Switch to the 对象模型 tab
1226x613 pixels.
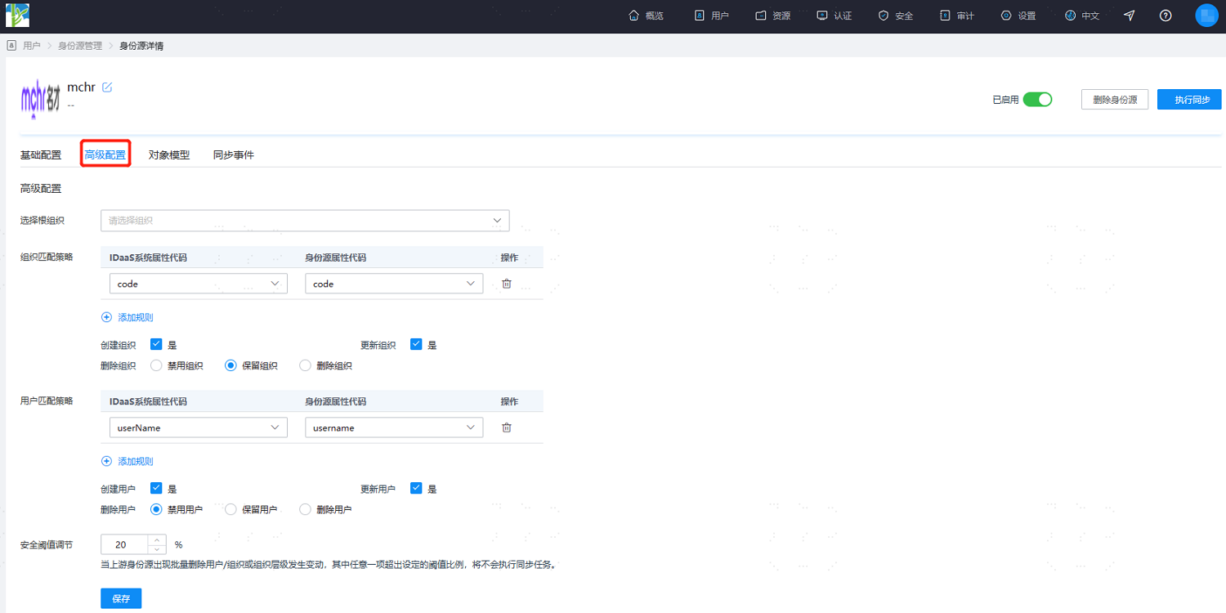169,154
